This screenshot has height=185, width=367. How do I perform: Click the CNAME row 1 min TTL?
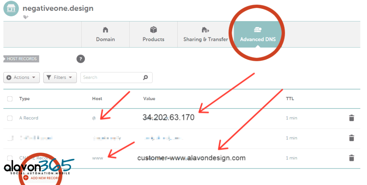coord(292,158)
